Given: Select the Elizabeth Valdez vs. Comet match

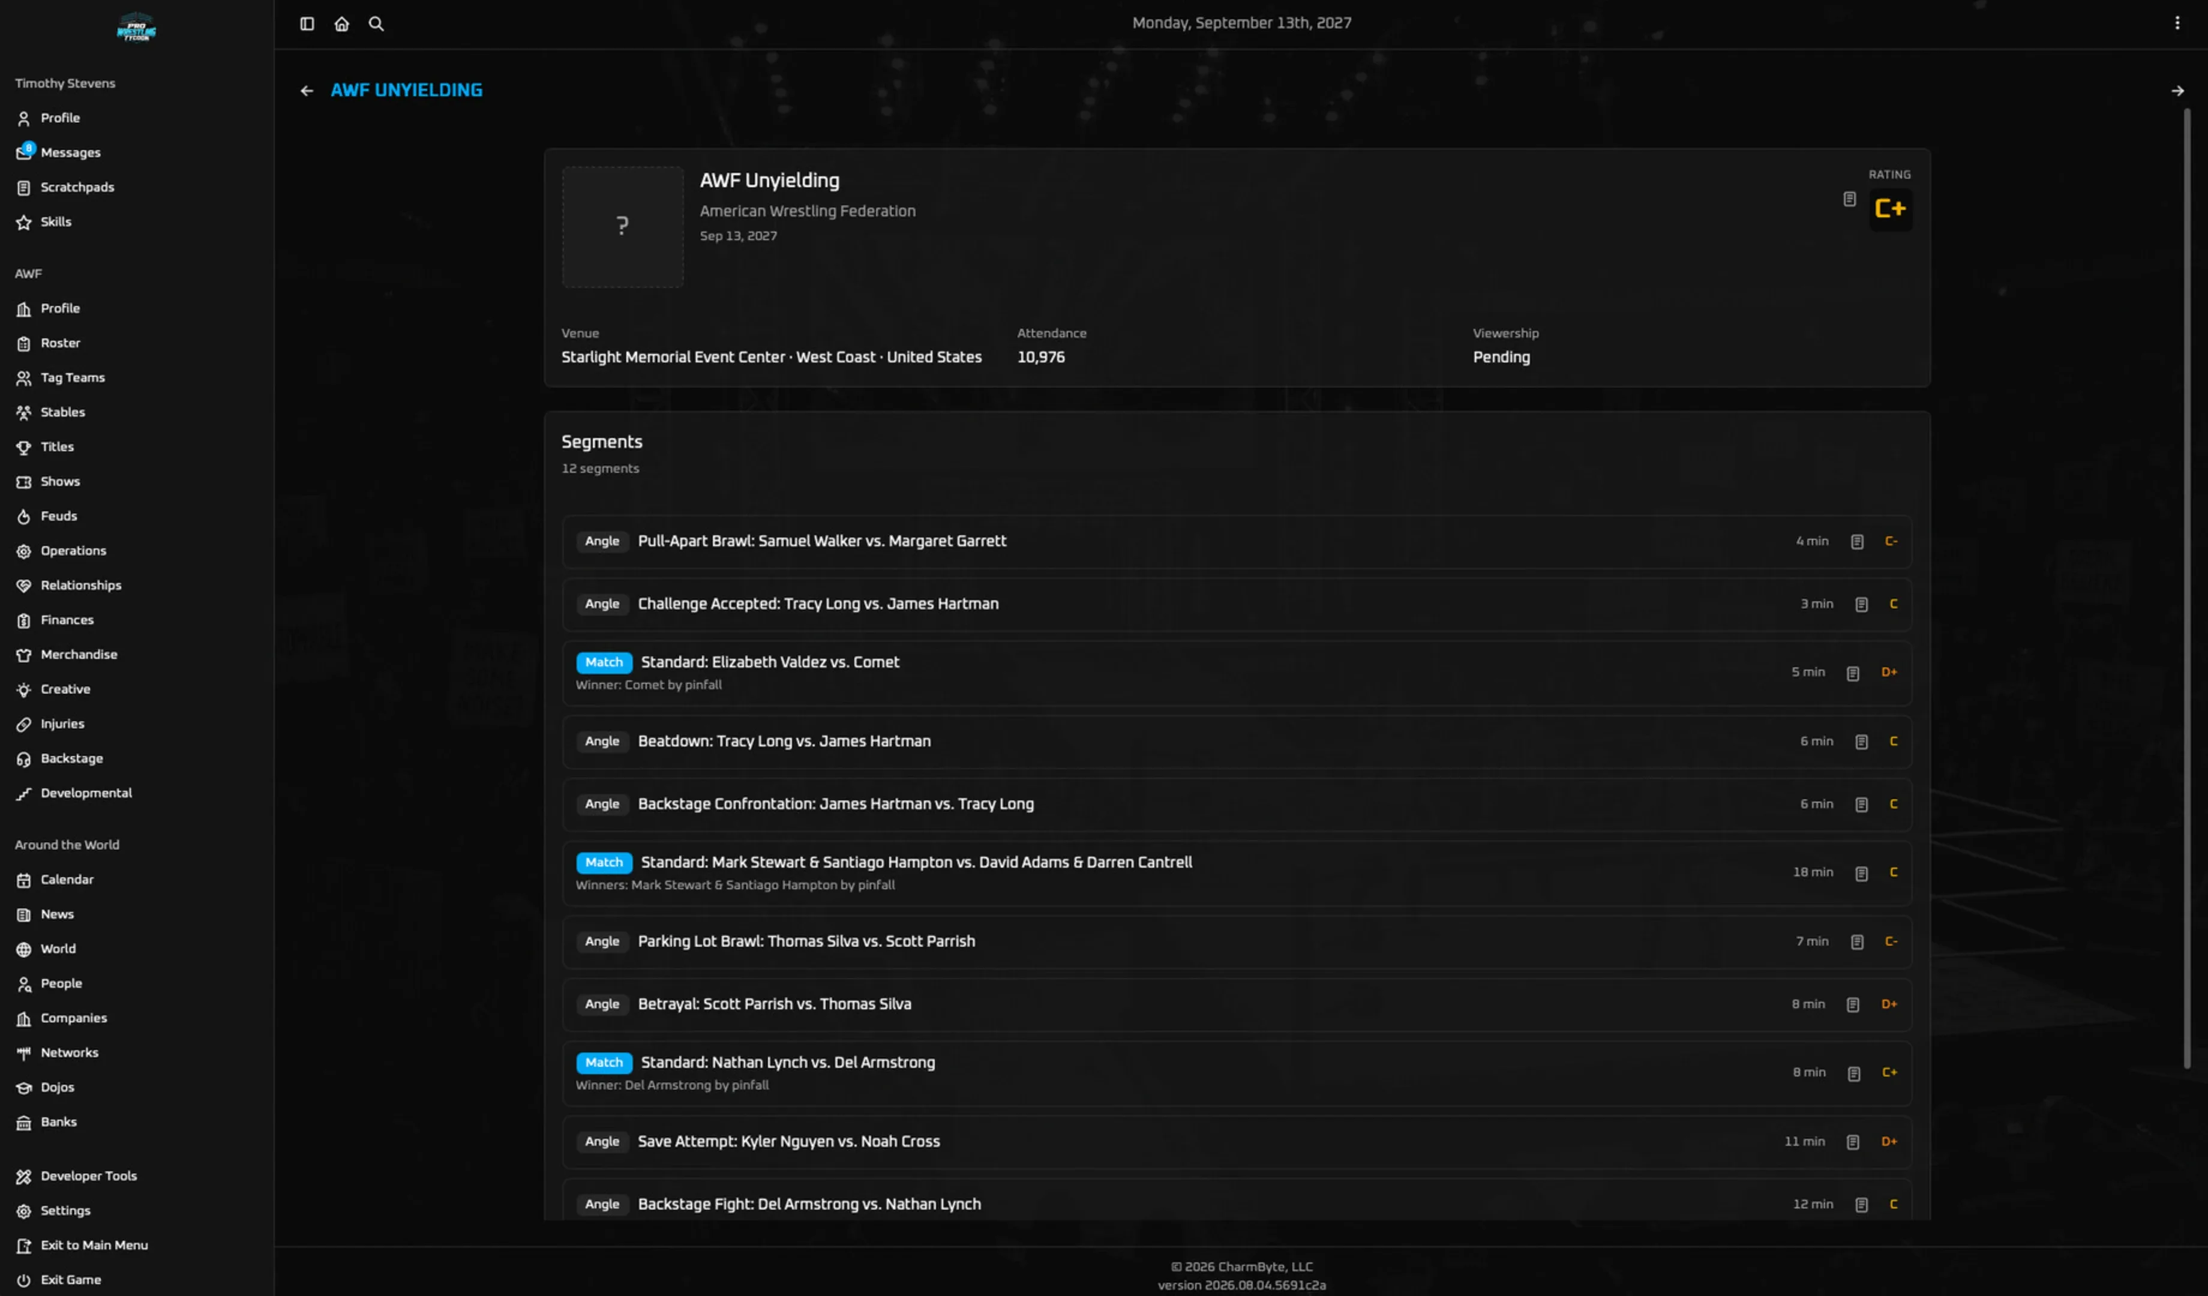Looking at the screenshot, I should 1237,672.
